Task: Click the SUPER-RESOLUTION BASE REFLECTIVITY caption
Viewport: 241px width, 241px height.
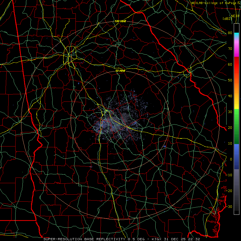Action: tap(84, 239)
